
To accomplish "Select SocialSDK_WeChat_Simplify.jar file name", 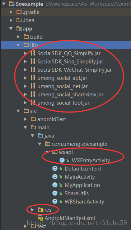I will point(74,70).
